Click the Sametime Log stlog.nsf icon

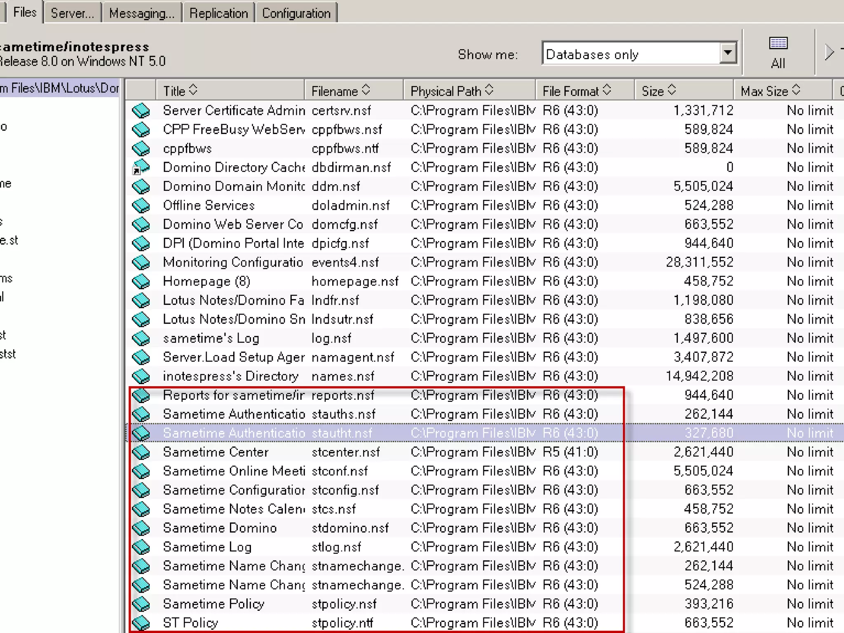[x=141, y=547]
